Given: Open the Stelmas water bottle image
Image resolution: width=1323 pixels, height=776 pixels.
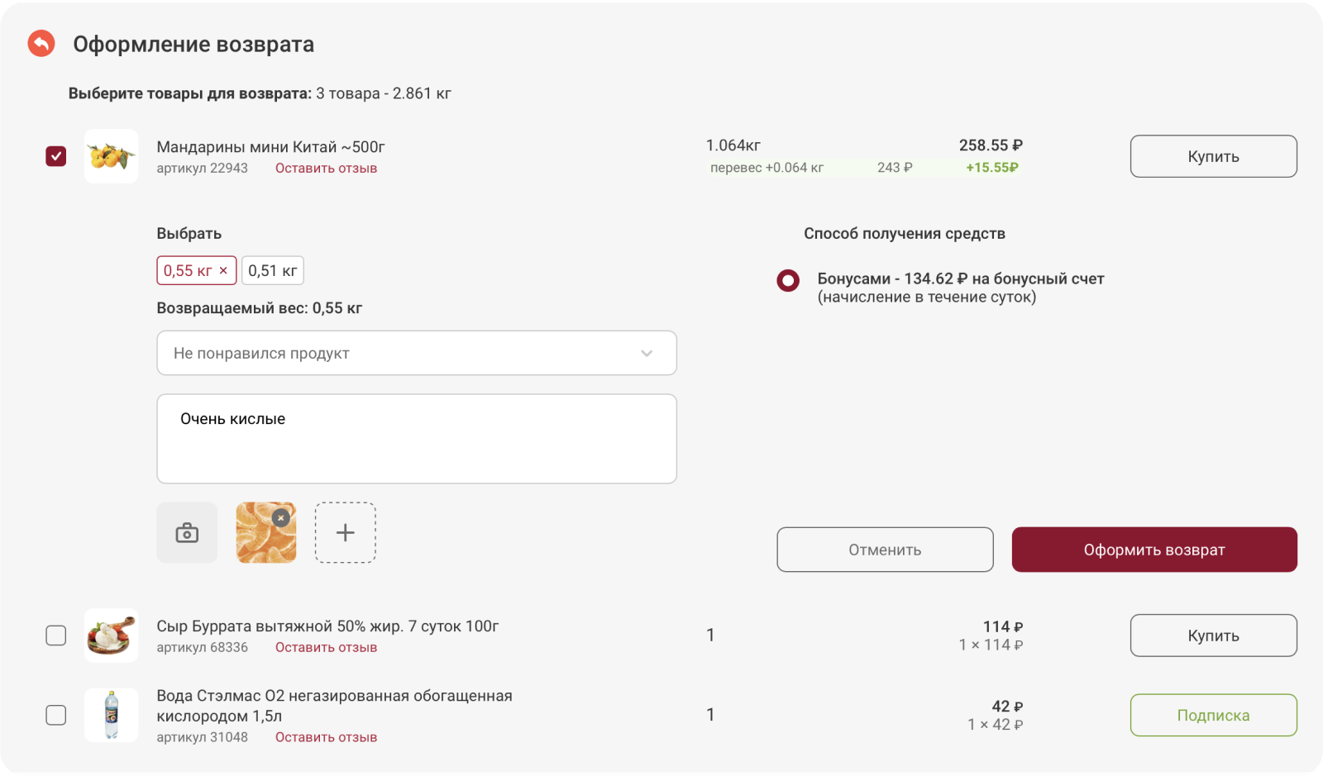Looking at the screenshot, I should point(112,715).
